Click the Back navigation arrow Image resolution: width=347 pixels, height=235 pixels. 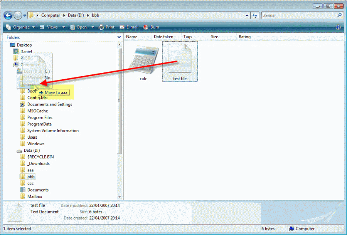pos(8,15)
